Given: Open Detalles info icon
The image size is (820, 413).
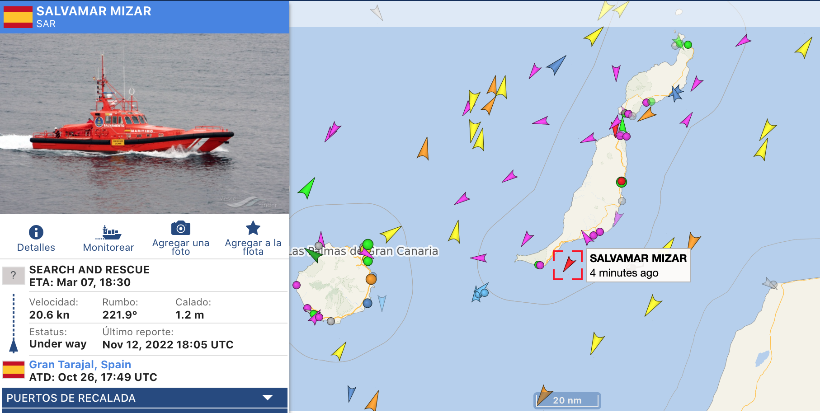Looking at the screenshot, I should pos(36,232).
